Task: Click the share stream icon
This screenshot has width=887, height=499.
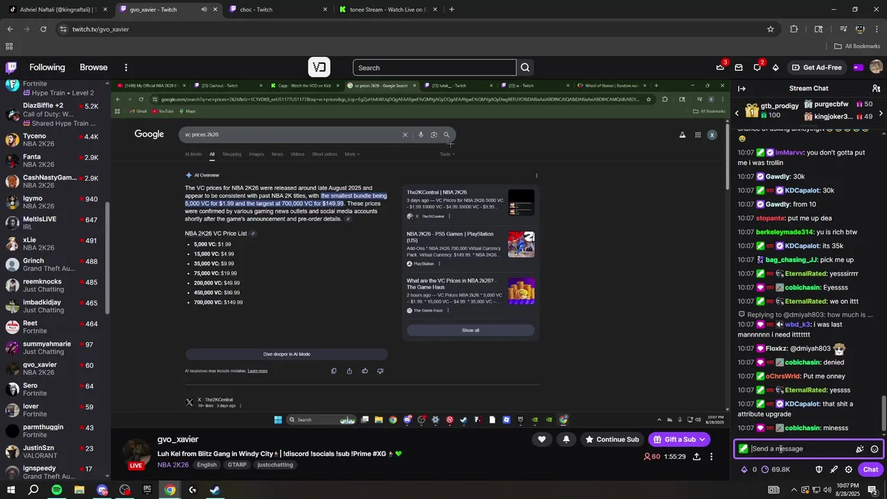Action: [696, 457]
